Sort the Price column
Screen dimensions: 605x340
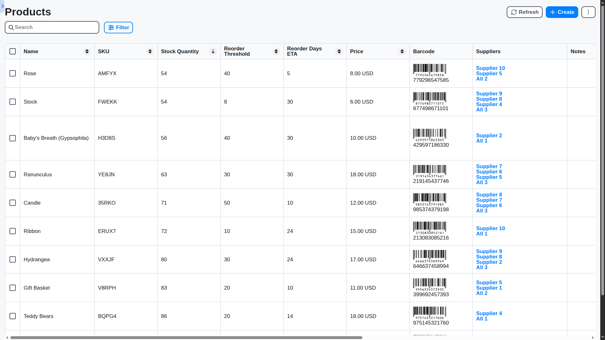pos(402,51)
